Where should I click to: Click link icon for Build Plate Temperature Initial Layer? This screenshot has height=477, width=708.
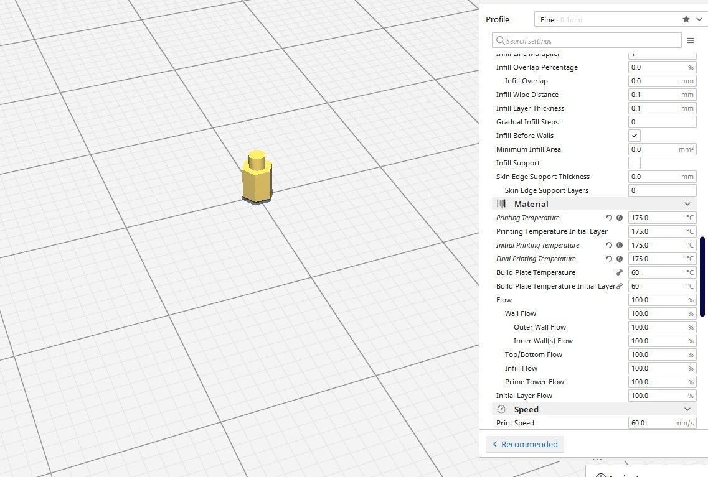point(620,286)
